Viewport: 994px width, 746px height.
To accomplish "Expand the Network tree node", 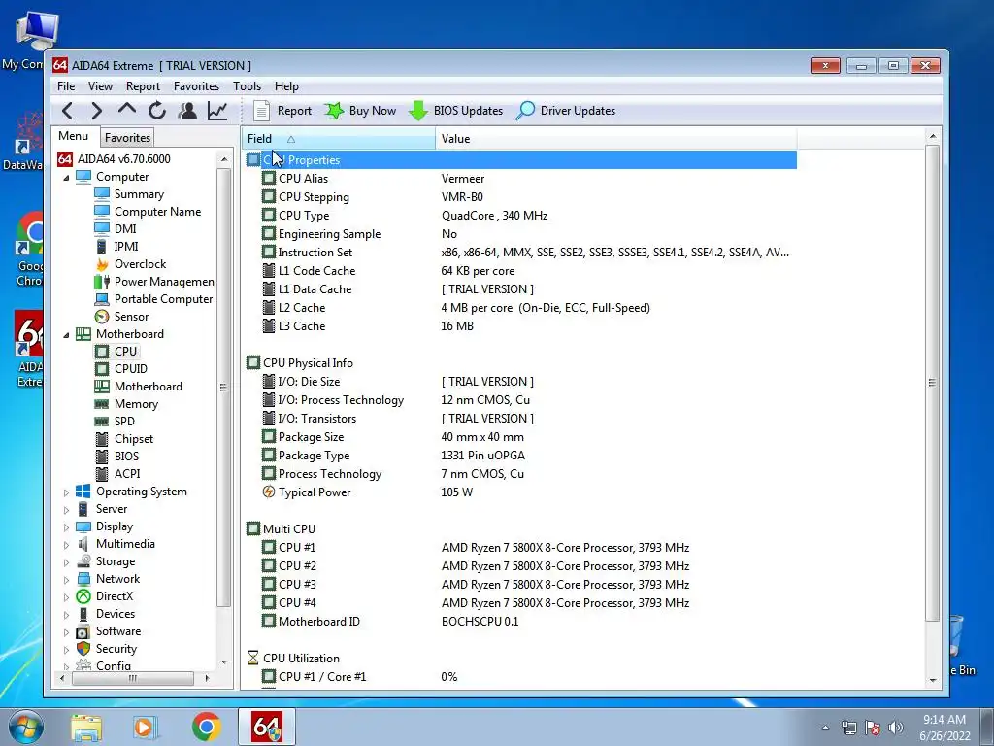I will pos(67,580).
